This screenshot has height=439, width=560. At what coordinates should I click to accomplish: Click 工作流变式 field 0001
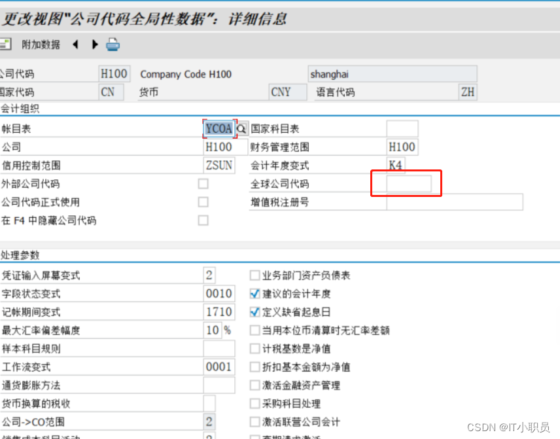pyautogui.click(x=219, y=367)
